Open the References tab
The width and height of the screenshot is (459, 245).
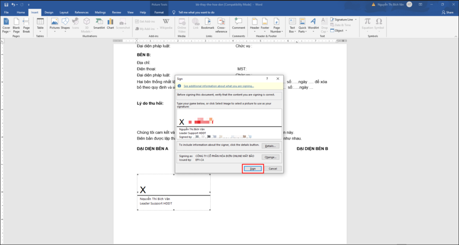pyautogui.click(x=81, y=12)
